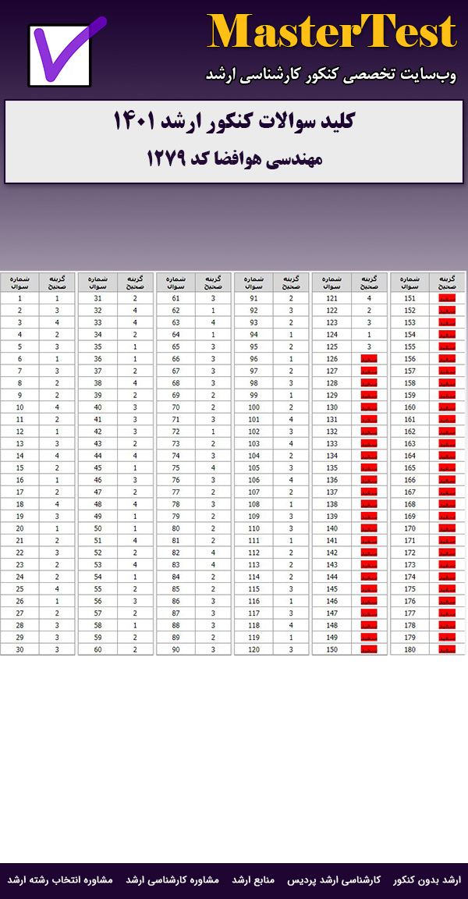Select the subtitle 'مهندسی هوافضا کد ۱۲۷۹'

click(x=234, y=158)
